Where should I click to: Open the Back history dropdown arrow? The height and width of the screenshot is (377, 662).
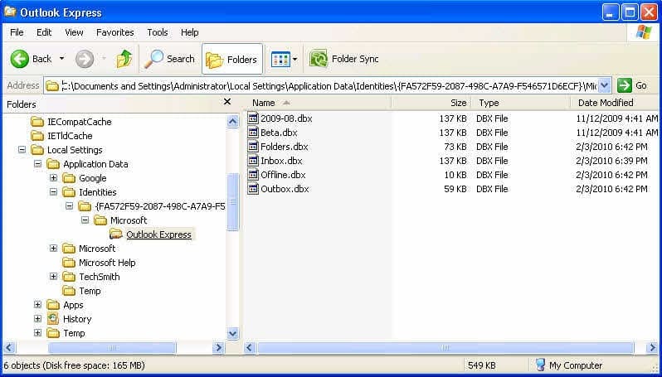point(61,59)
